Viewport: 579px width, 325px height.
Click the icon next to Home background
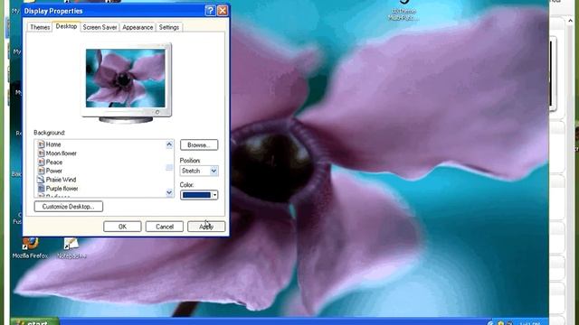[41, 144]
